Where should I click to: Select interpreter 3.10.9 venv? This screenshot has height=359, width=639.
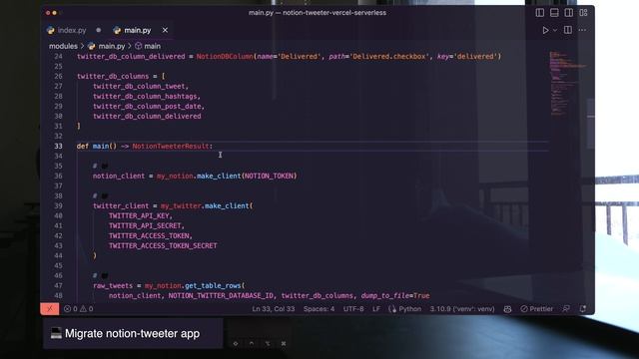(462, 309)
